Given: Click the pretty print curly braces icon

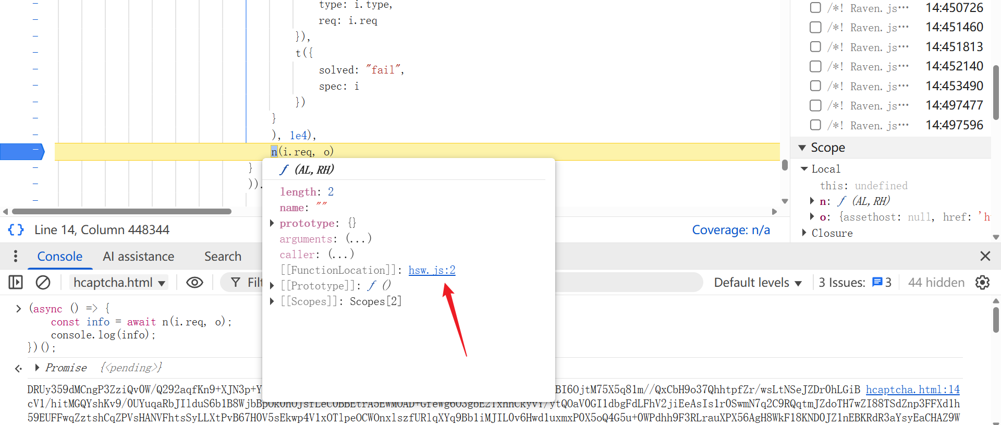Looking at the screenshot, I should [16, 230].
